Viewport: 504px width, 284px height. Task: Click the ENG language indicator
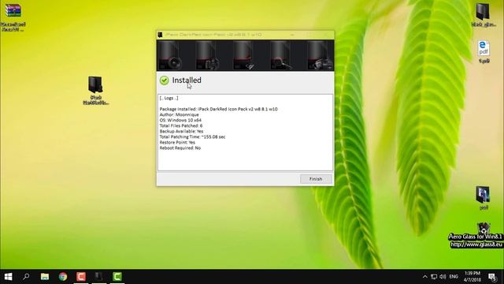454,277
